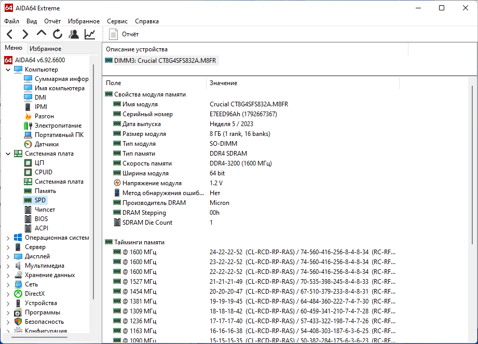The width and height of the screenshot is (478, 344).
Task: Open the Файл menu
Action: coord(11,21)
